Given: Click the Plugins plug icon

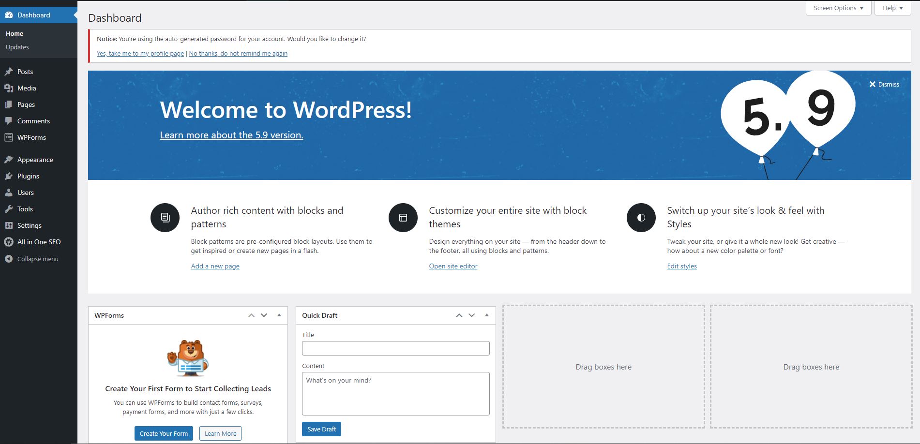Looking at the screenshot, I should (9, 176).
